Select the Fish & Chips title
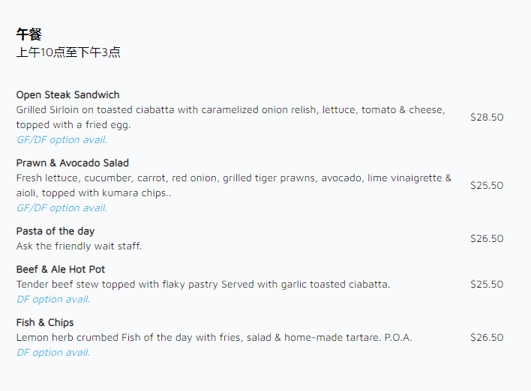531x391 pixels. (x=45, y=323)
